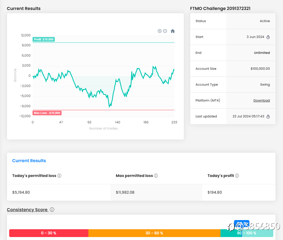
Task: Select the 3 Jun 2024 start date
Action: pyautogui.click(x=255, y=37)
